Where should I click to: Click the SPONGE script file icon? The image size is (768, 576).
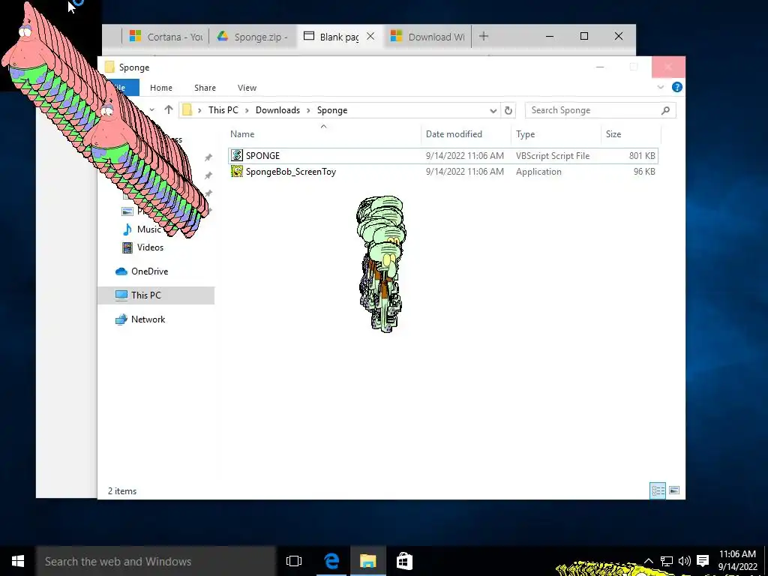(x=236, y=156)
